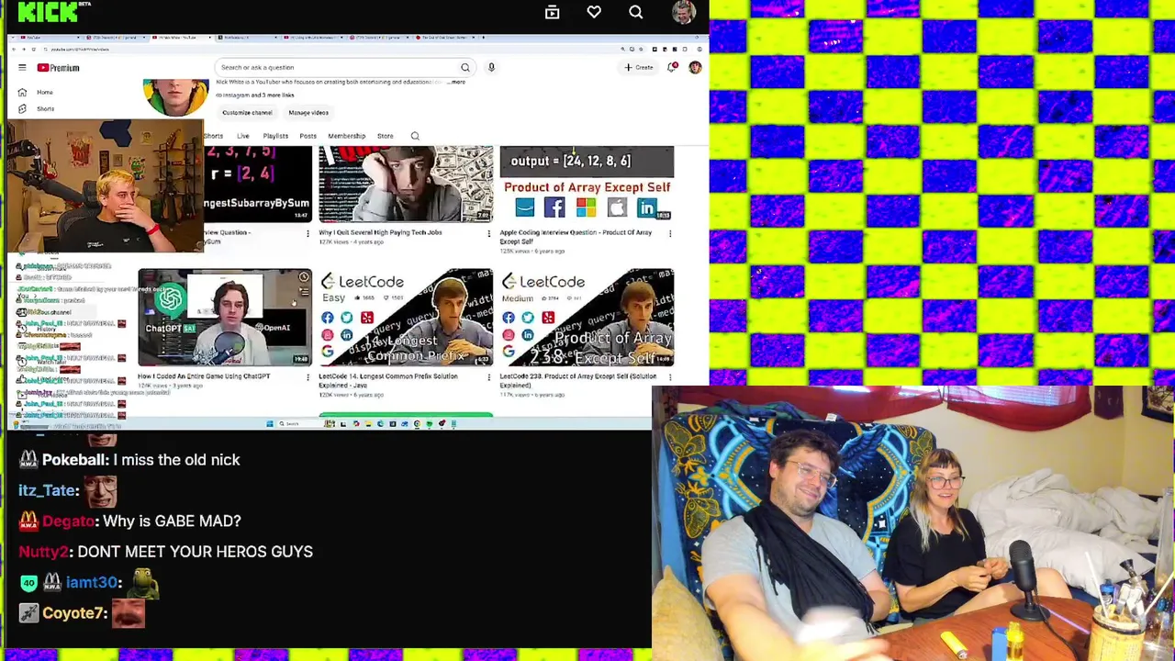The width and height of the screenshot is (1175, 661).
Task: Open the Windows Start menu
Action: (x=270, y=423)
